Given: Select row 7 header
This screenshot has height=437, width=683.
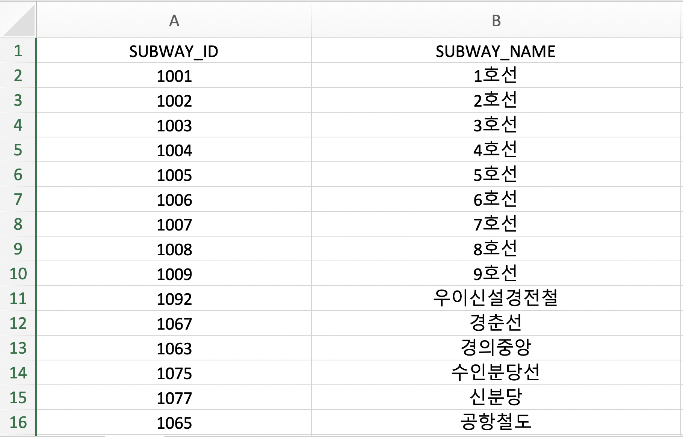Looking at the screenshot, I should pyautogui.click(x=18, y=199).
